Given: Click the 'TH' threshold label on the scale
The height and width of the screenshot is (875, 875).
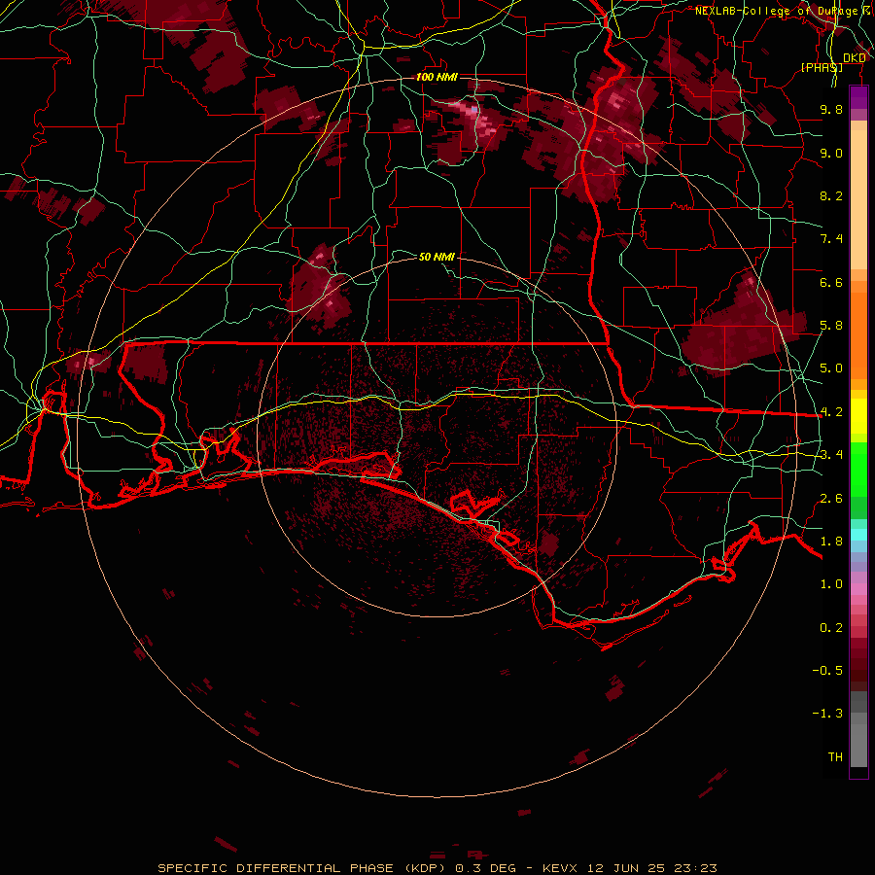Looking at the screenshot, I should pos(835,757).
